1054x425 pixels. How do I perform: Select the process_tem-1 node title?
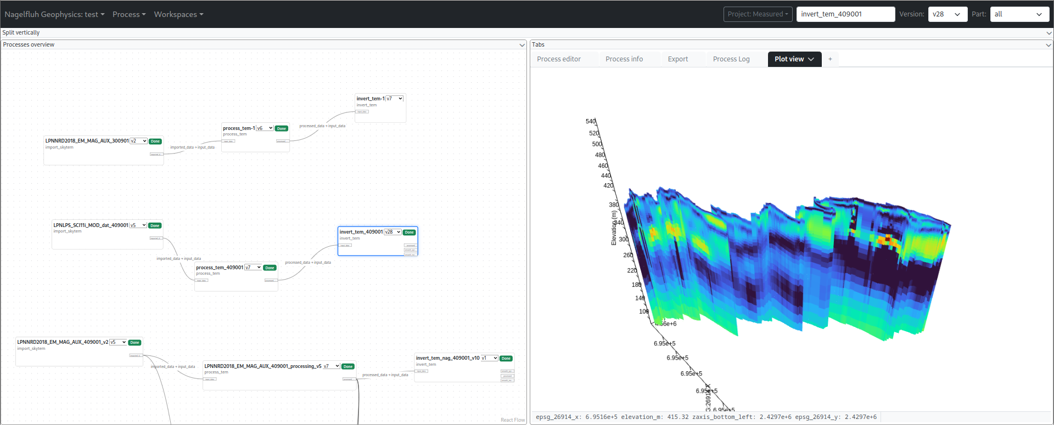(239, 128)
